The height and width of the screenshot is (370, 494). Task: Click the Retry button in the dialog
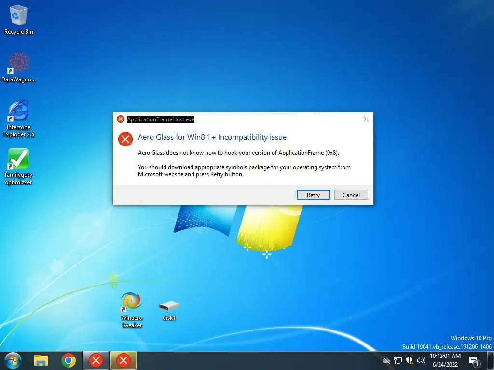[x=314, y=195]
